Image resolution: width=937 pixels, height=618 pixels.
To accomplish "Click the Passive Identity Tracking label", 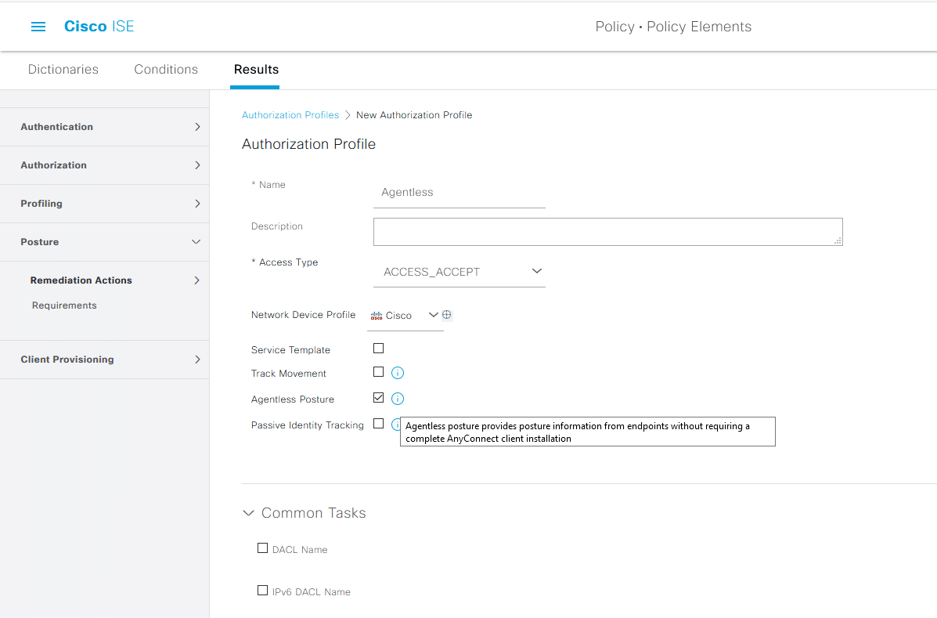I will click(307, 425).
